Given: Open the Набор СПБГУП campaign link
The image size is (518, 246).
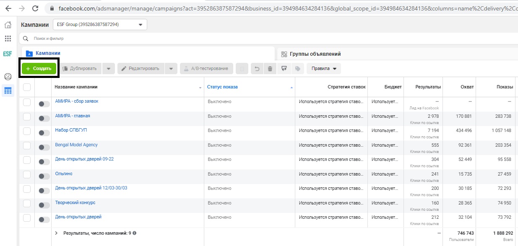Looking at the screenshot, I should (71, 130).
